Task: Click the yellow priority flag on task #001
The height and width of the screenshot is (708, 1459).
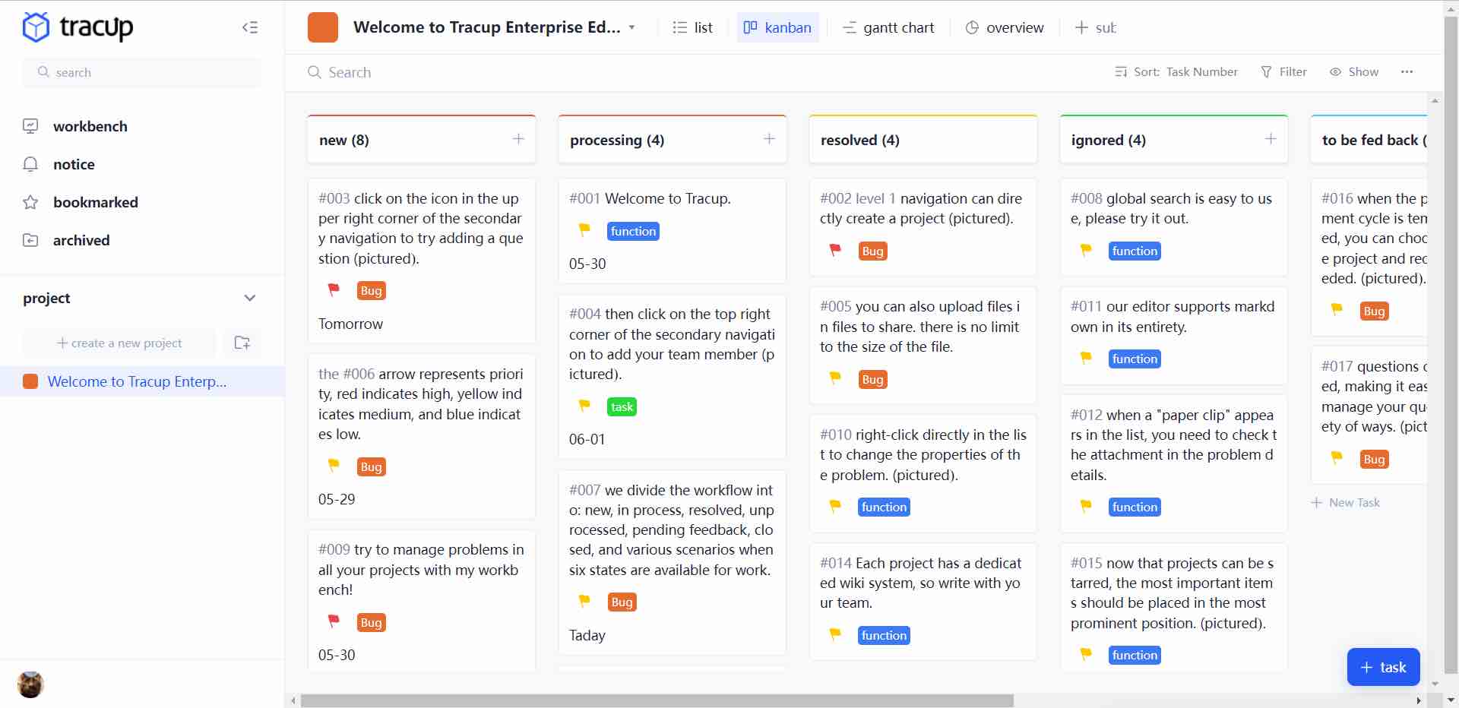Action: click(584, 230)
